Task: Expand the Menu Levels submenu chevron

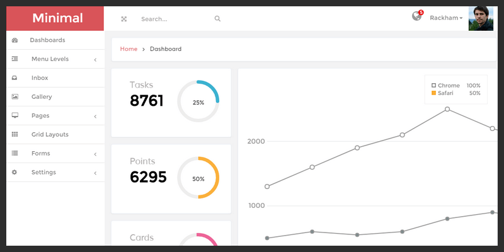Action: pyautogui.click(x=95, y=60)
